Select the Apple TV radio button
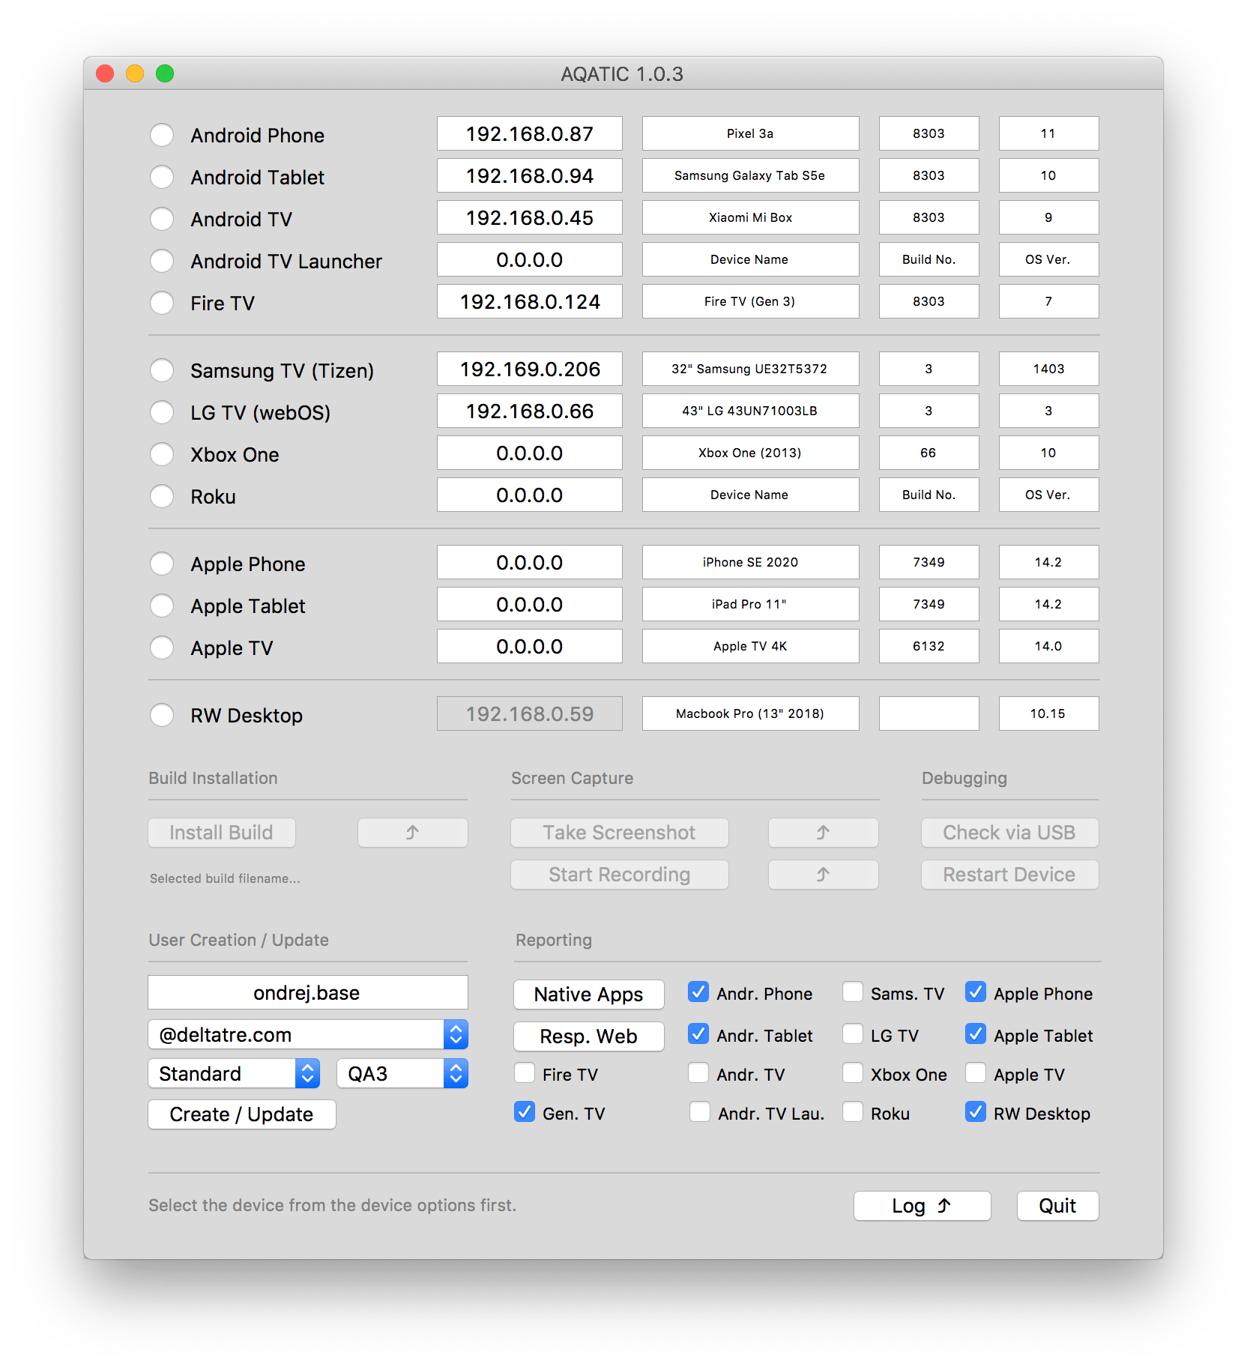The width and height of the screenshot is (1247, 1370). tap(162, 648)
